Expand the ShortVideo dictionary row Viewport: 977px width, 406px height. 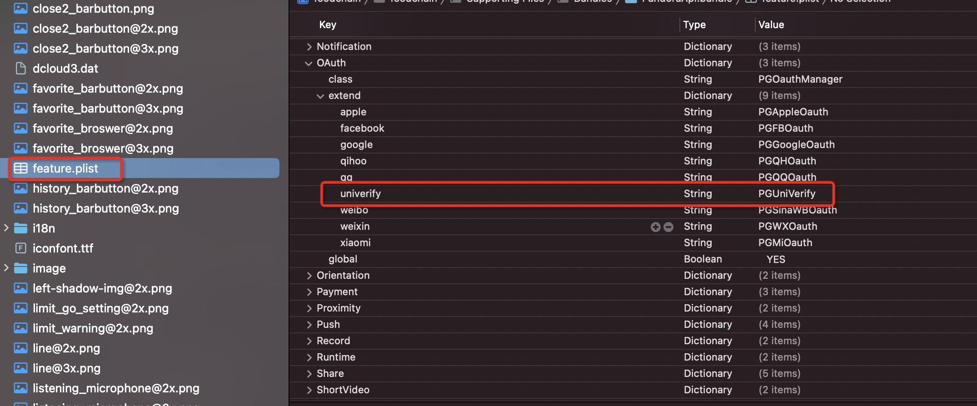tap(309, 390)
